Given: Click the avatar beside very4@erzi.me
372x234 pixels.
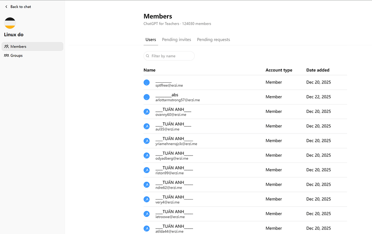Looking at the screenshot, I should (x=147, y=199).
